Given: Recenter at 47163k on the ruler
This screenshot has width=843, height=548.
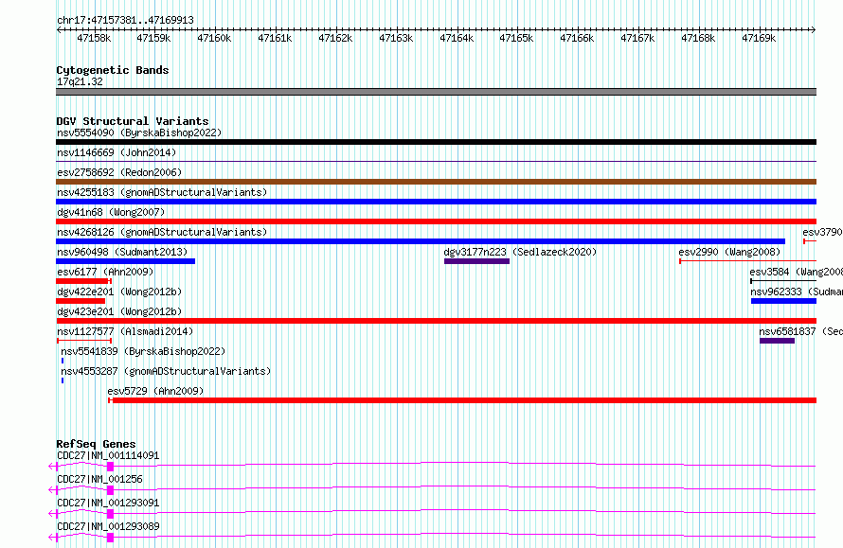Looking at the screenshot, I should click(x=396, y=38).
